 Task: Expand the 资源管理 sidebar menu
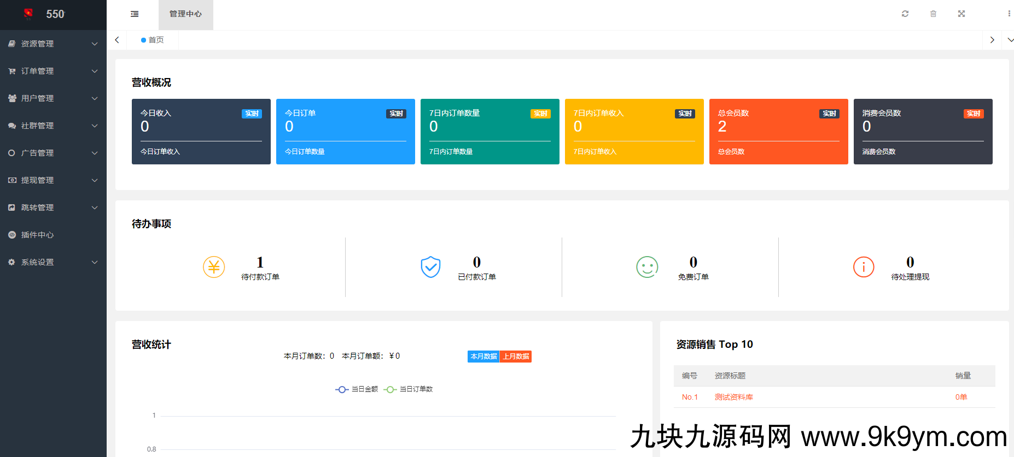pyautogui.click(x=53, y=44)
